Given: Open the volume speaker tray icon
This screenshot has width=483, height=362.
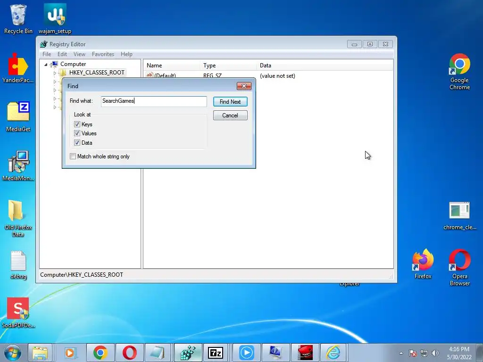Looking at the screenshot, I should [435, 353].
